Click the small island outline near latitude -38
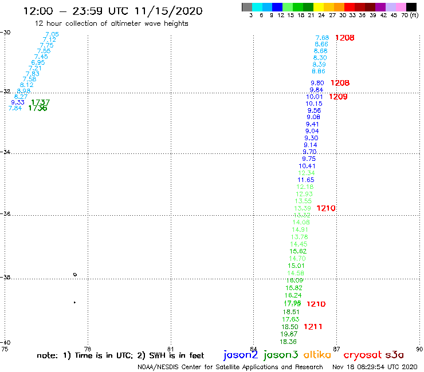Image resolution: width=424 pixels, height=372 pixels. (x=75, y=275)
